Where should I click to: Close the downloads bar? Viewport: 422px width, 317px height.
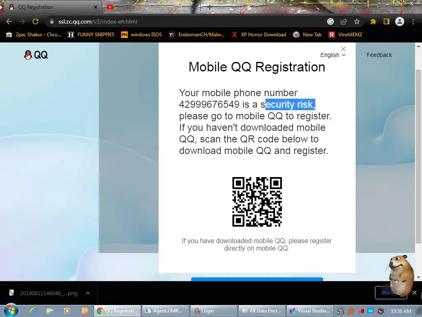click(x=415, y=293)
